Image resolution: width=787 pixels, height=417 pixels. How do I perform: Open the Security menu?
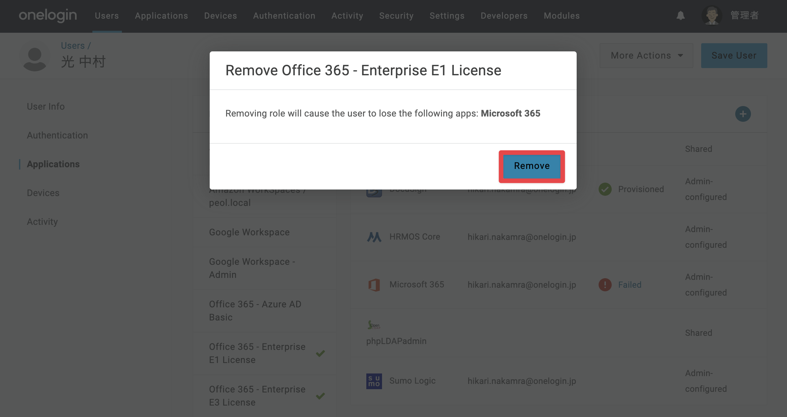pyautogui.click(x=396, y=16)
